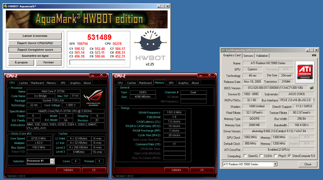Click the Name field Intel Core i7 3770K

tap(53, 91)
